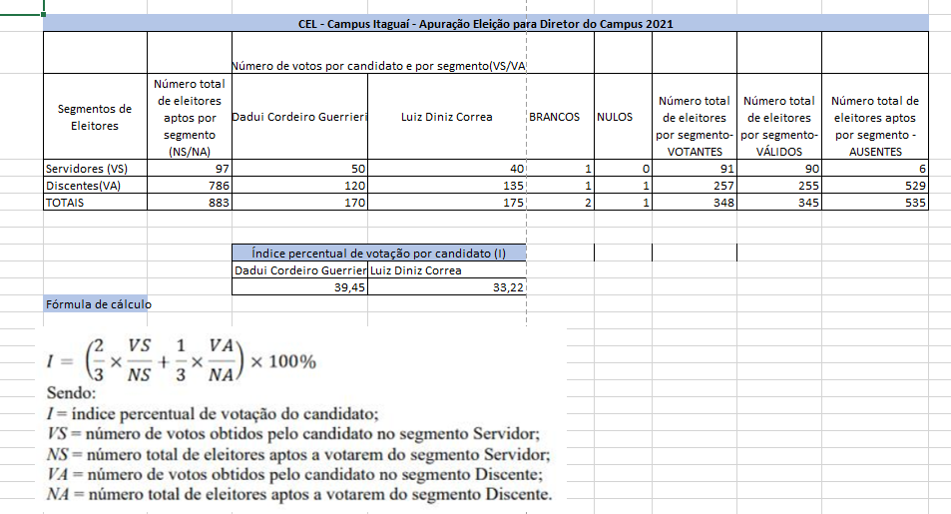Select the AUSENTES voters header cell
The width and height of the screenshot is (951, 514).
[x=874, y=126]
